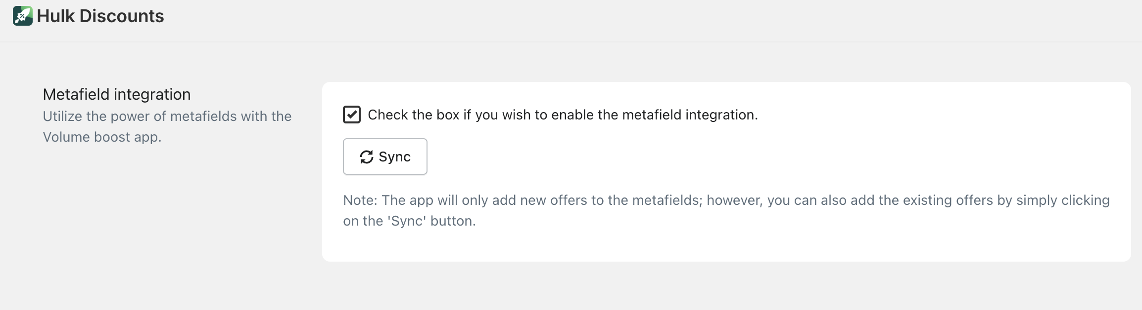
Task: Click the word "Hulk" in the header
Action: click(x=55, y=16)
